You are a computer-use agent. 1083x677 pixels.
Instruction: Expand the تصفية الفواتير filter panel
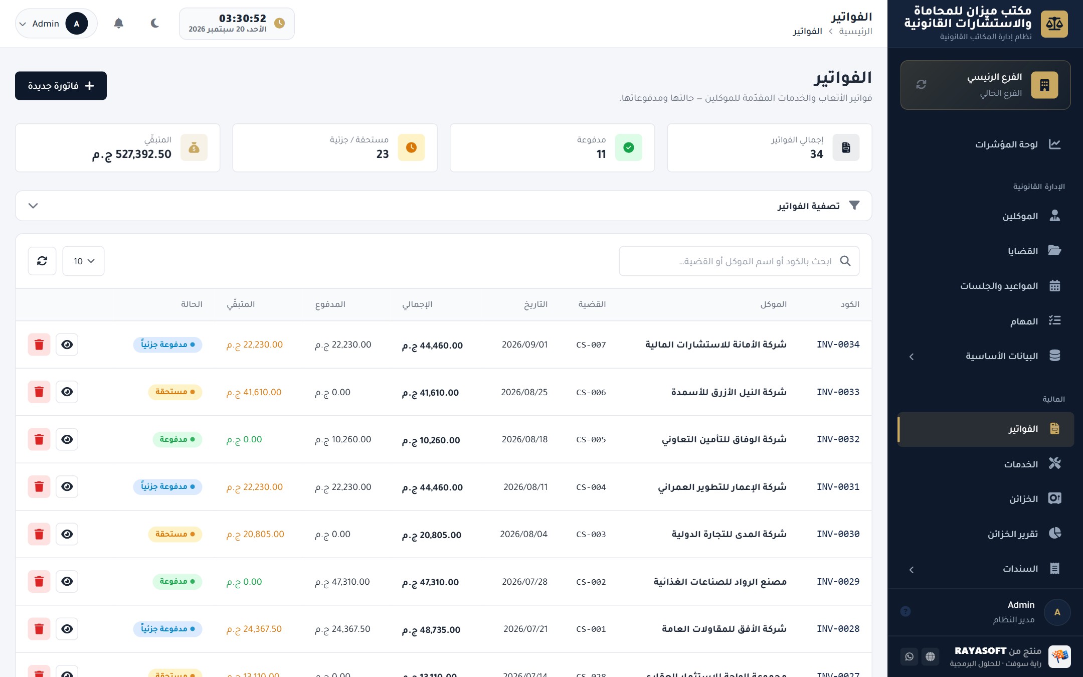click(x=444, y=206)
